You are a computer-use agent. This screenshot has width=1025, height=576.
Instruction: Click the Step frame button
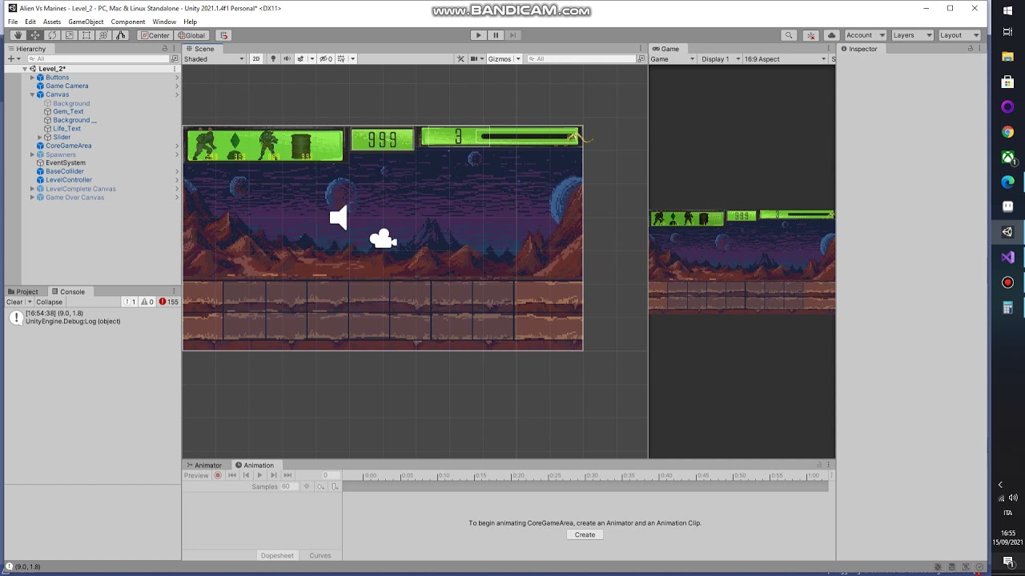512,35
